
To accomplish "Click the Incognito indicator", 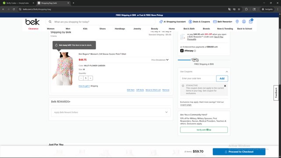I will (x=267, y=9).
